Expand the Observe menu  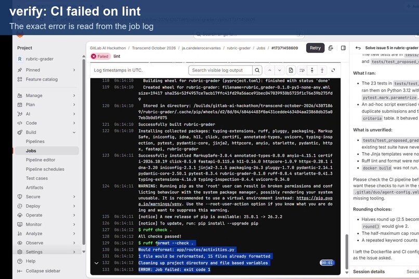click(47, 243)
